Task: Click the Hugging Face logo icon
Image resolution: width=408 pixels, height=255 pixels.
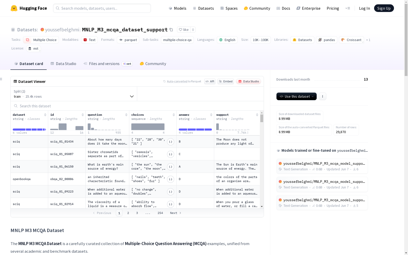Action: pos(14,8)
